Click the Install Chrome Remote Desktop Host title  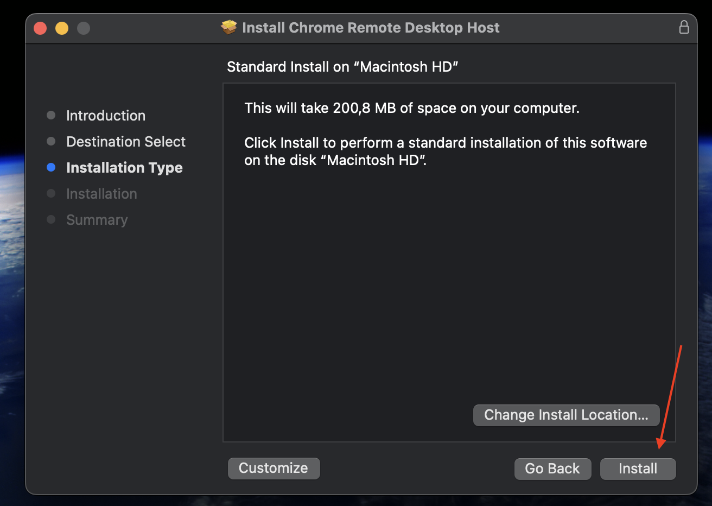click(x=371, y=28)
